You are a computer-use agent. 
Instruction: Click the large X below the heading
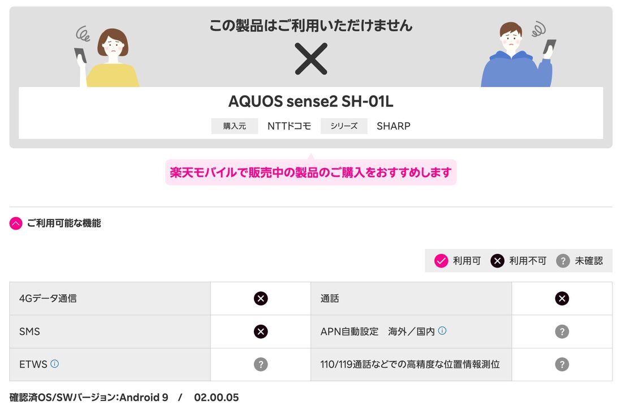click(x=310, y=59)
